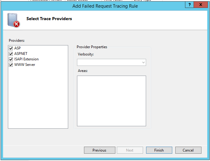Click Finish to complete the rule
The image size is (210, 161).
click(x=159, y=150)
